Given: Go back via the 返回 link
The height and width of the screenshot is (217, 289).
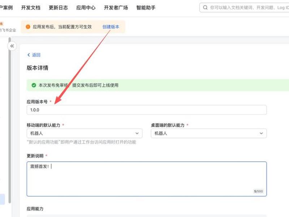Looking at the screenshot, I should coord(36,55).
